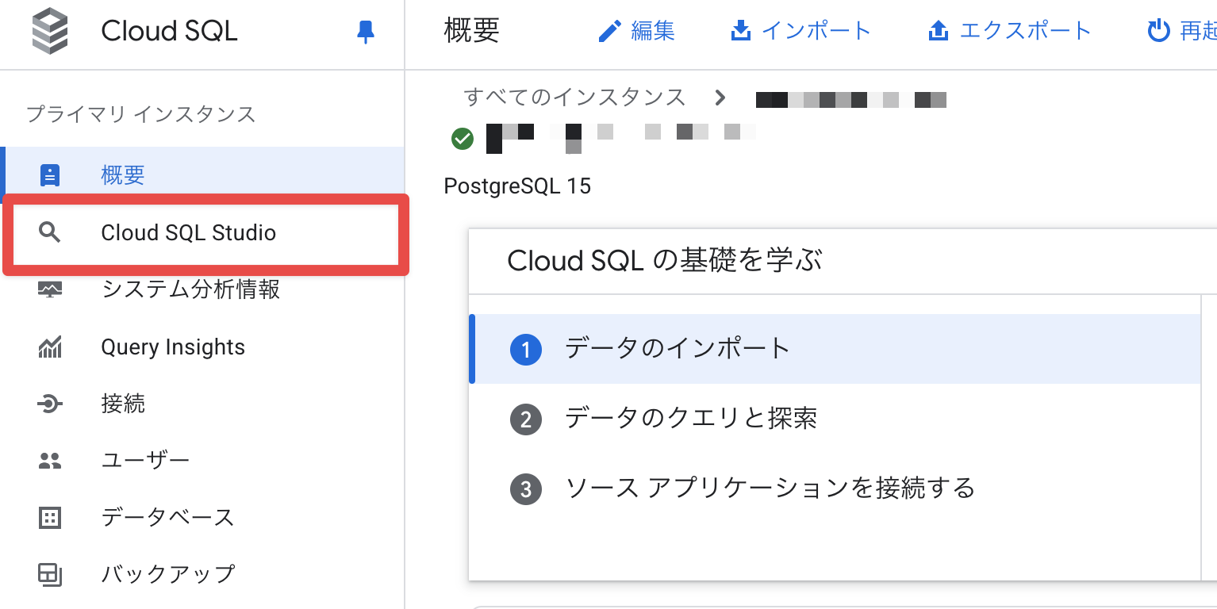The image size is (1217, 609).
Task: Click the export upload icon
Action: tap(939, 32)
